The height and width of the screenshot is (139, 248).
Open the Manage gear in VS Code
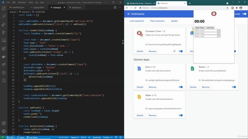(3, 131)
